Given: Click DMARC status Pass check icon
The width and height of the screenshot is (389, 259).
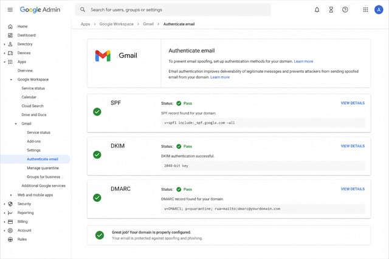Looking at the screenshot, I should coord(179,189).
